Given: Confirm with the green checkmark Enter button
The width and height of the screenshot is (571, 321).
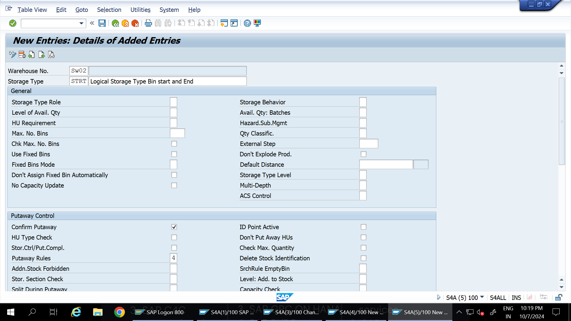Looking at the screenshot, I should point(12,23).
